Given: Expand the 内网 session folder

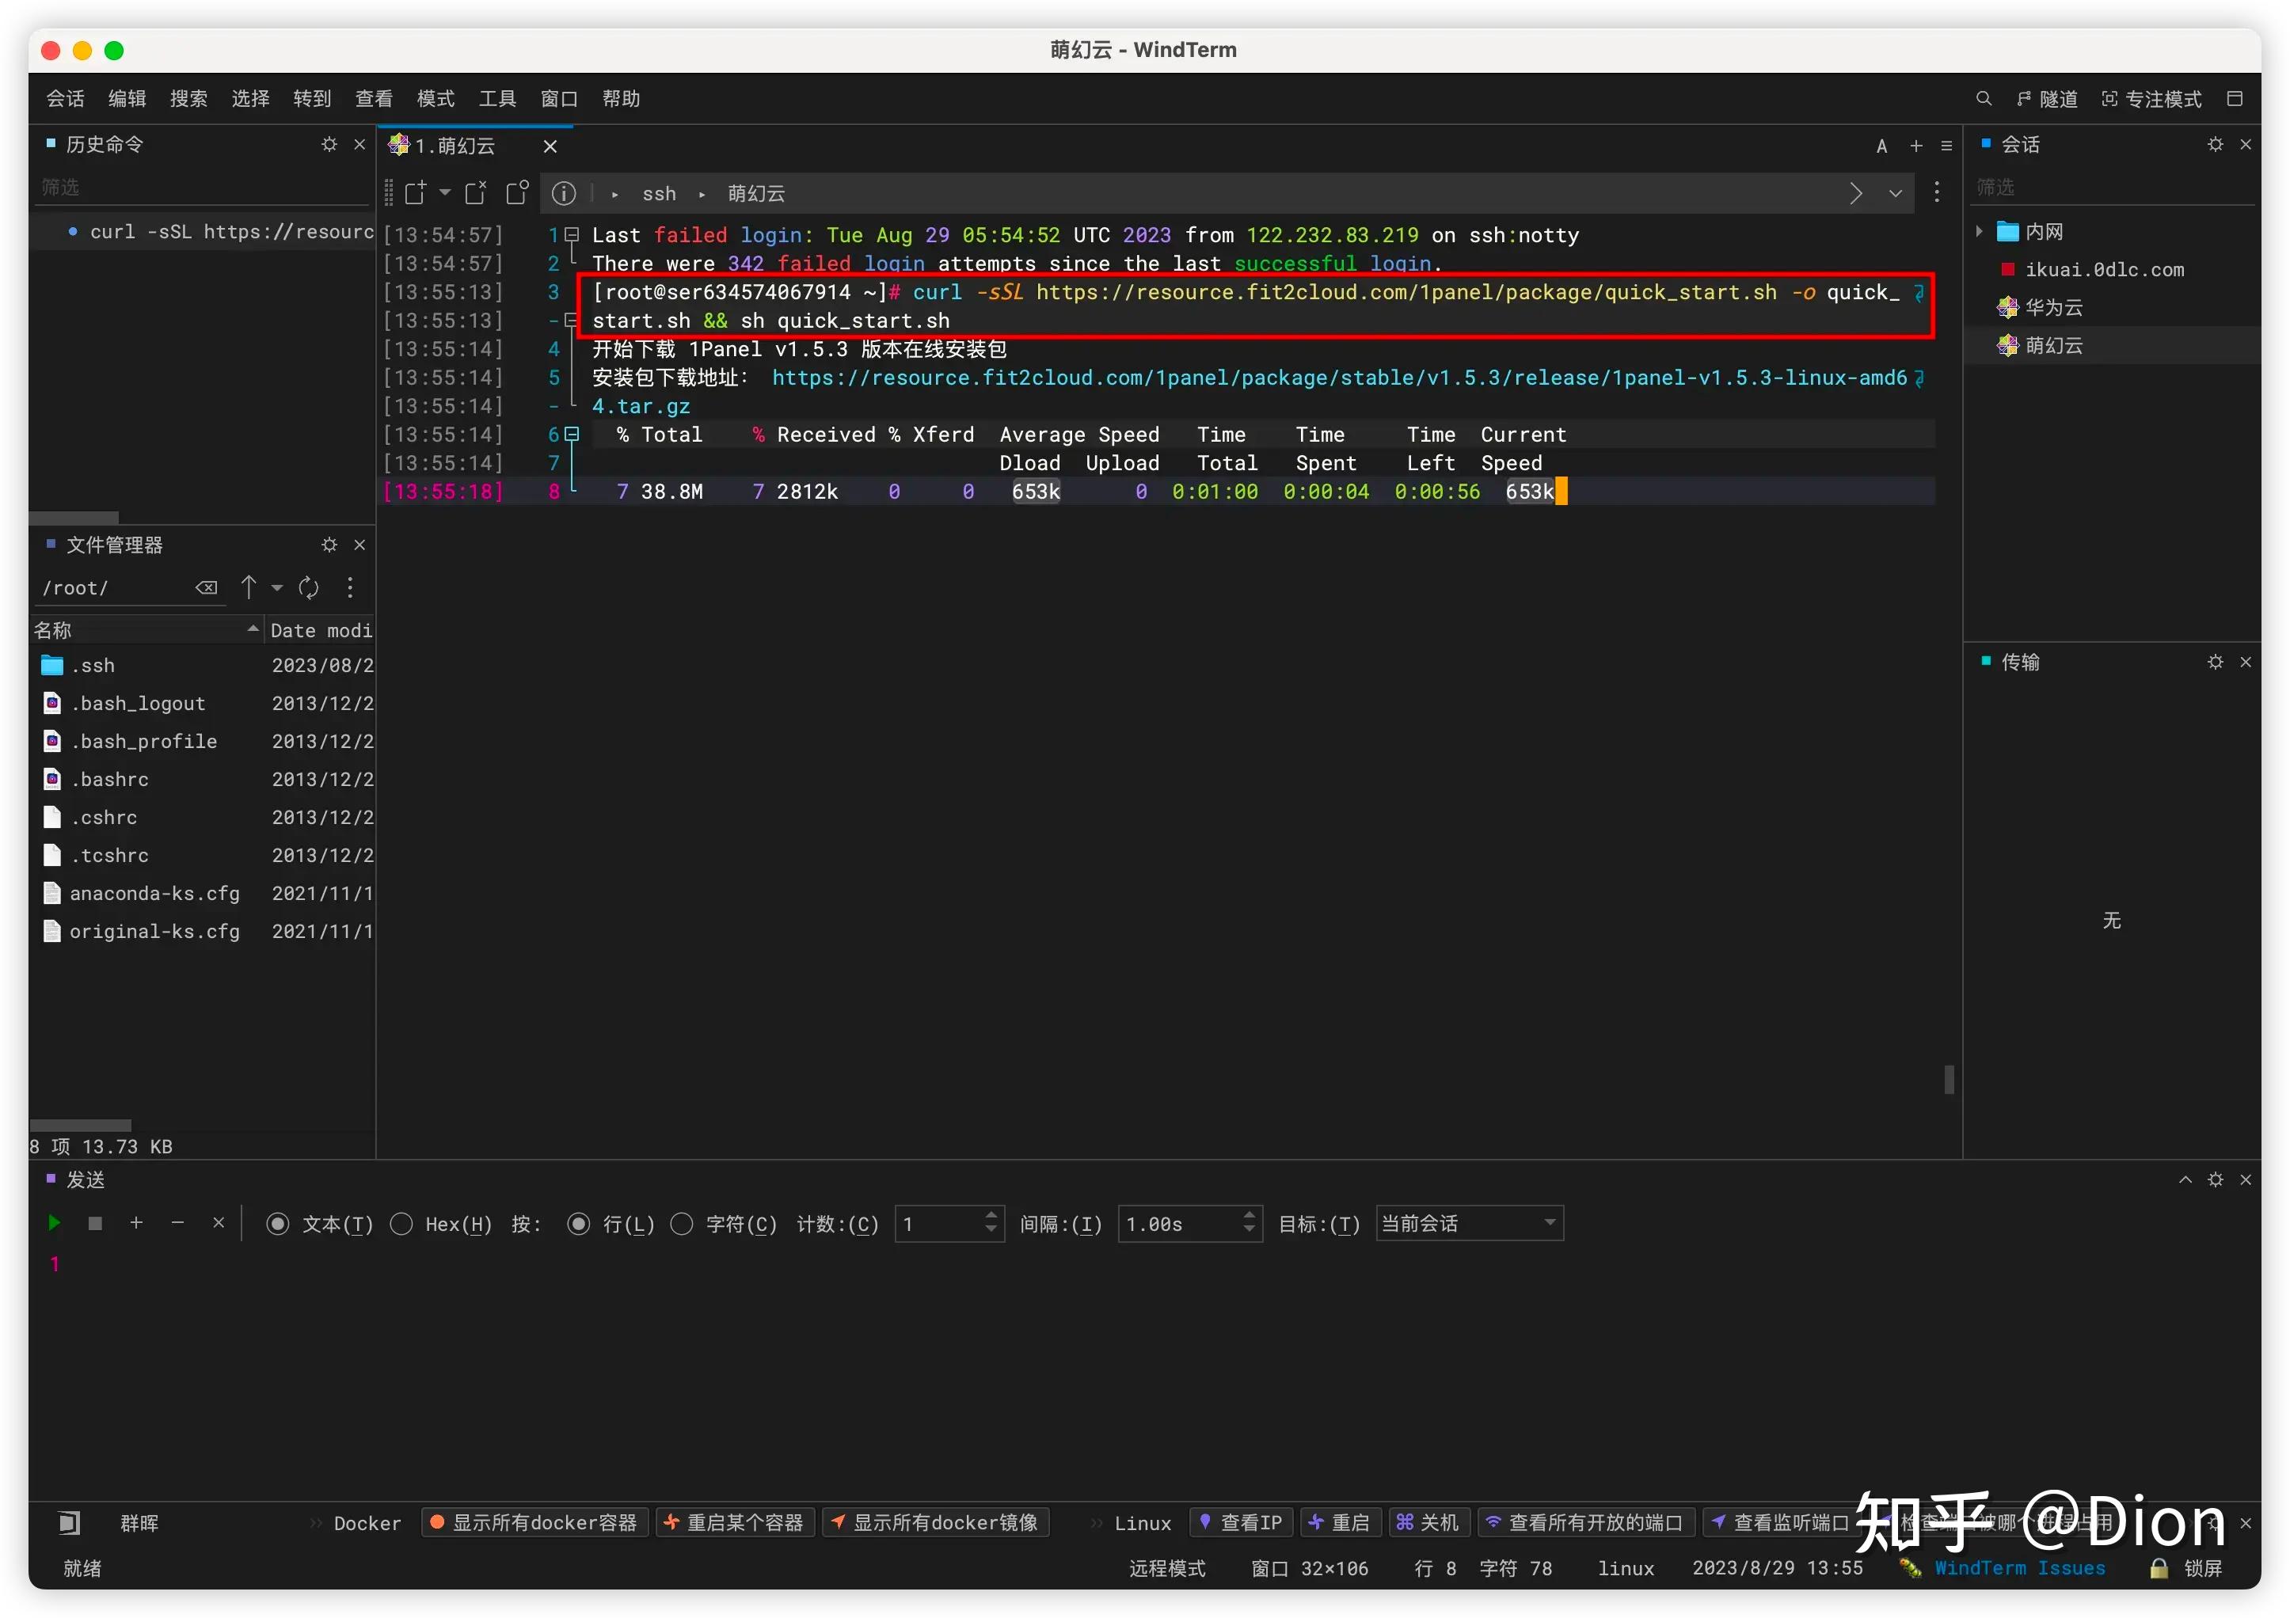Looking at the screenshot, I should [x=1980, y=231].
